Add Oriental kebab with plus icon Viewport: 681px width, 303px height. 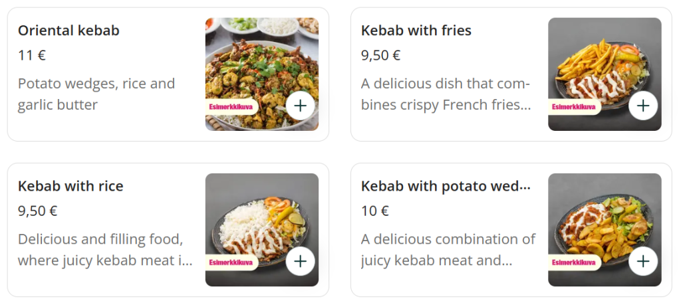(x=301, y=106)
